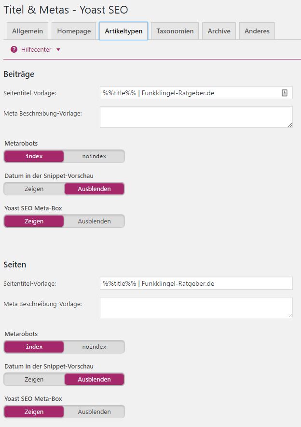Viewport: 301px width, 427px height.
Task: Focus Seiten Meta Beschreibung-Vorlage textarea
Action: 196,308
